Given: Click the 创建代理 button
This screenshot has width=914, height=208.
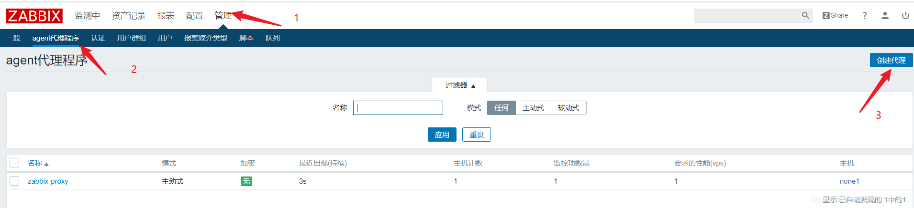Looking at the screenshot, I should tap(891, 60).
